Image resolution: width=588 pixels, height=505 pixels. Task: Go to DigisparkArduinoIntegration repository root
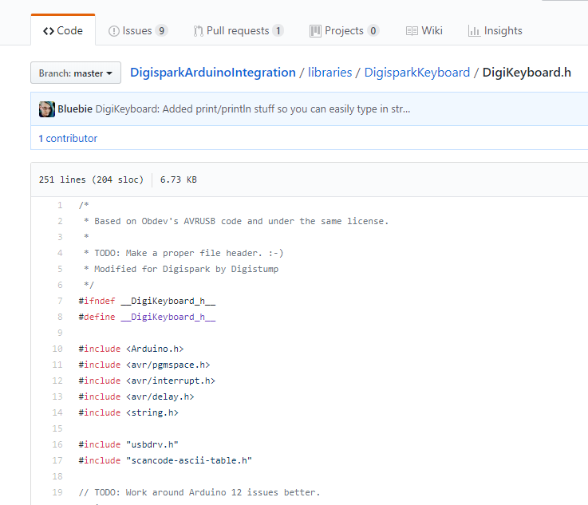point(213,73)
